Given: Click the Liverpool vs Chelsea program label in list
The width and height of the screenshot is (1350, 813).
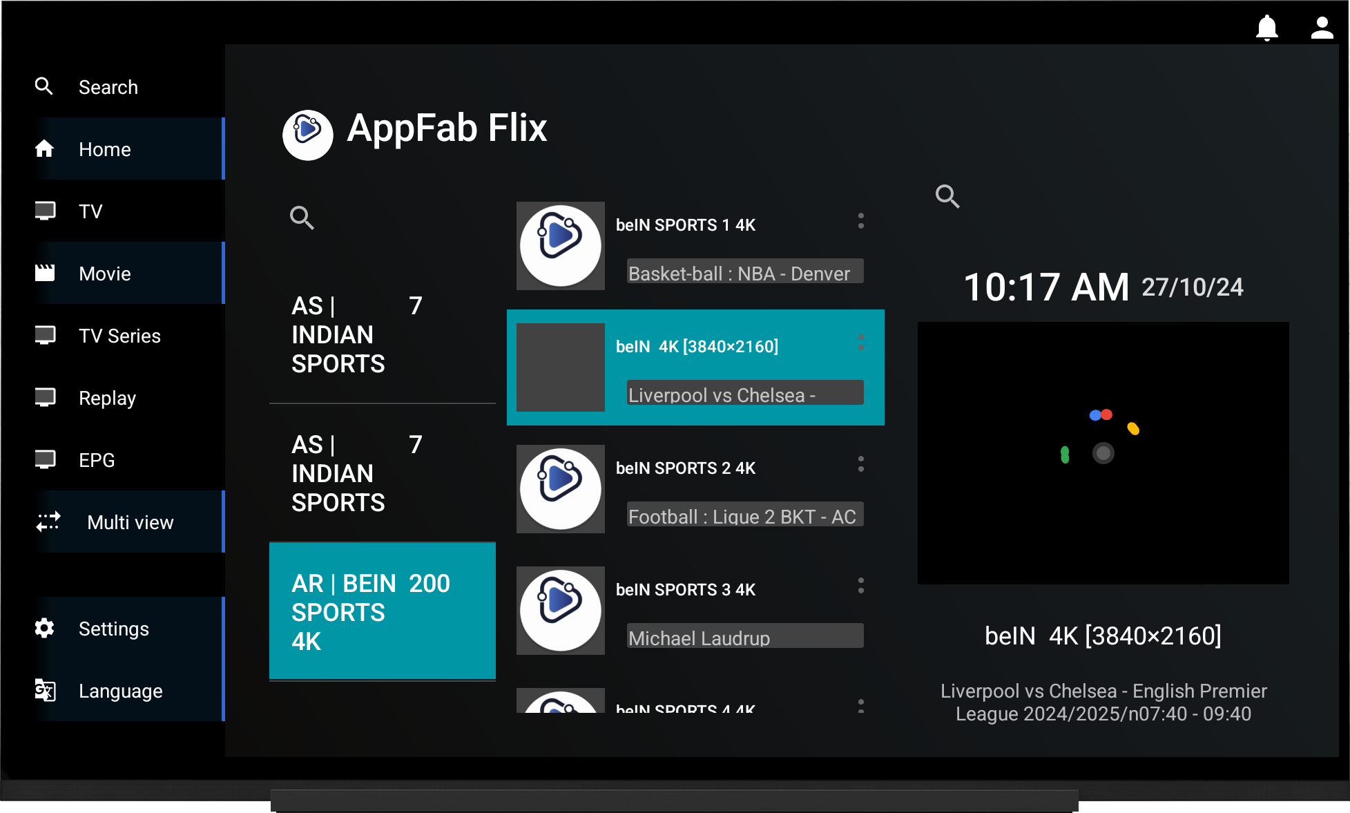Looking at the screenshot, I should tap(745, 393).
